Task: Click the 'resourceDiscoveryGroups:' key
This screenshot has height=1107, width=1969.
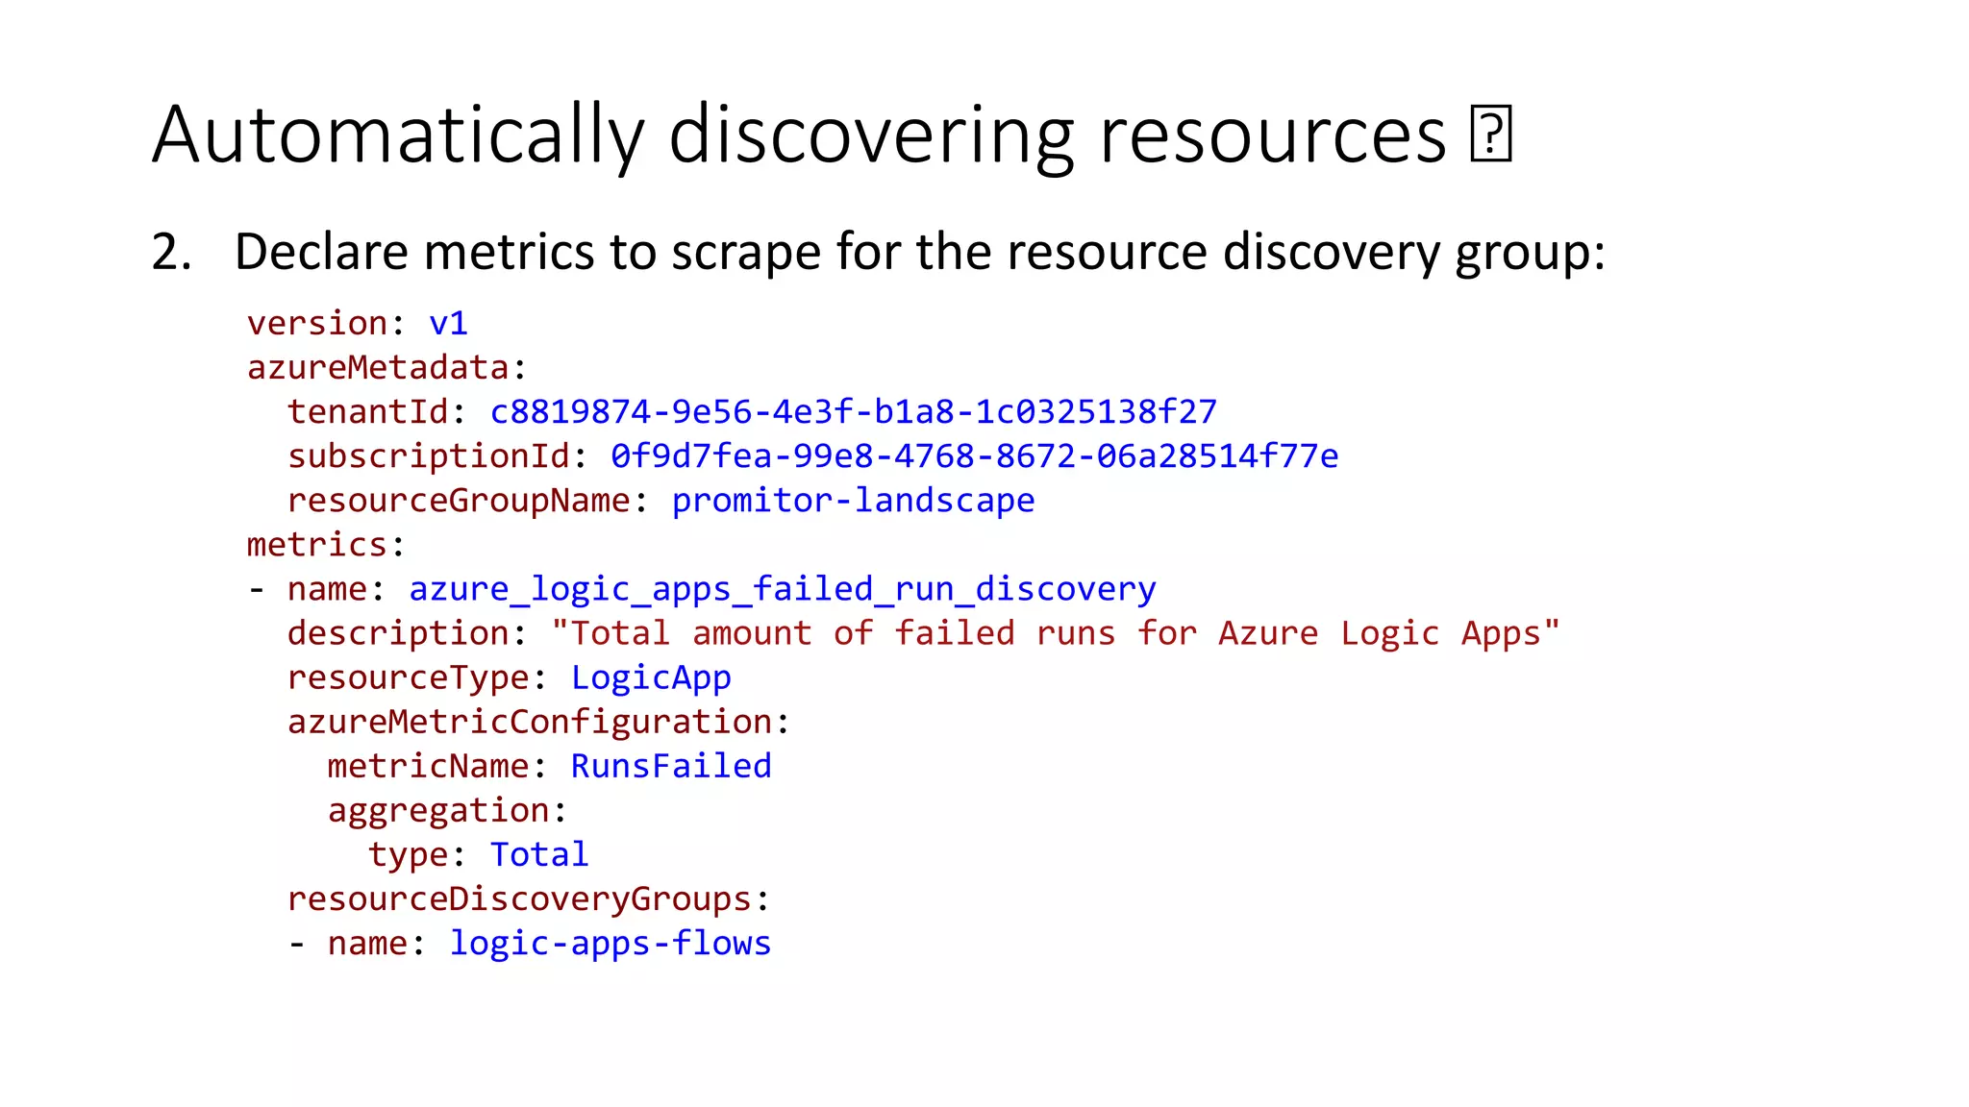Action: tap(529, 898)
